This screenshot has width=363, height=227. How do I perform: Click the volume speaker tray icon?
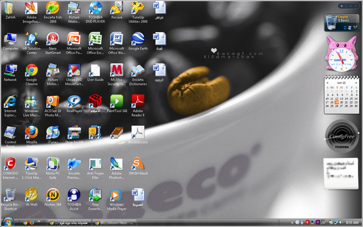tap(341, 222)
